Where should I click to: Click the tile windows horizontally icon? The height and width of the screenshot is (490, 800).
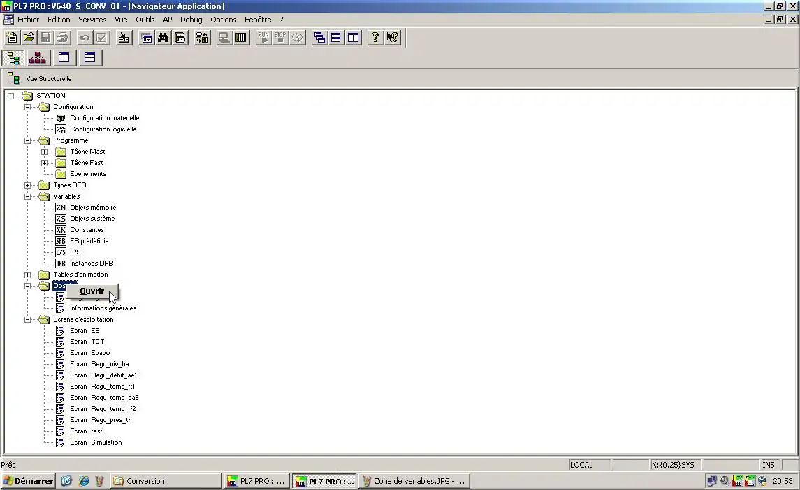click(x=336, y=37)
